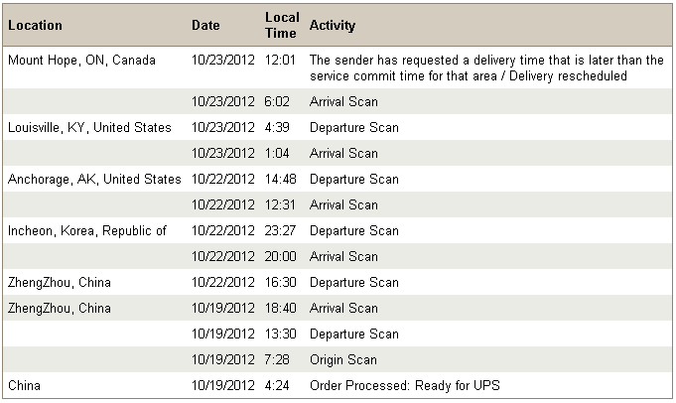676x403 pixels.
Task: Click Anchorage, AK, United States location
Action: point(94,180)
